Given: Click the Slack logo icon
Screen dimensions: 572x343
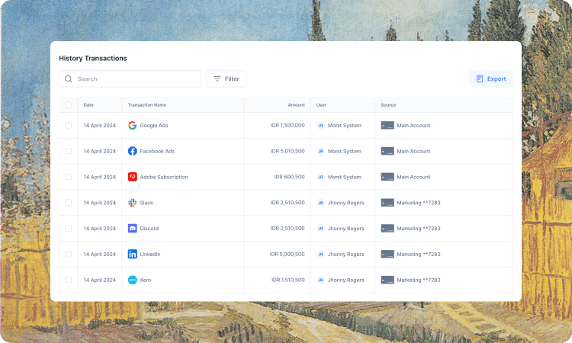Looking at the screenshot, I should 133,203.
